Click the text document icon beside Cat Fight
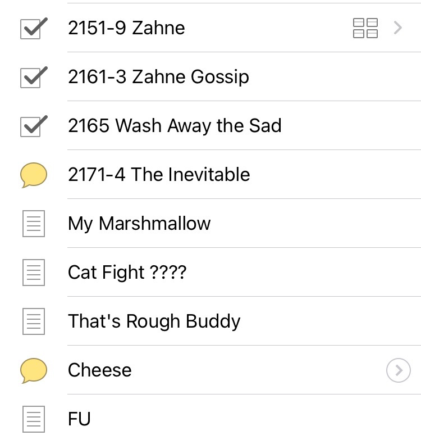421x440 pixels. [x=33, y=273]
